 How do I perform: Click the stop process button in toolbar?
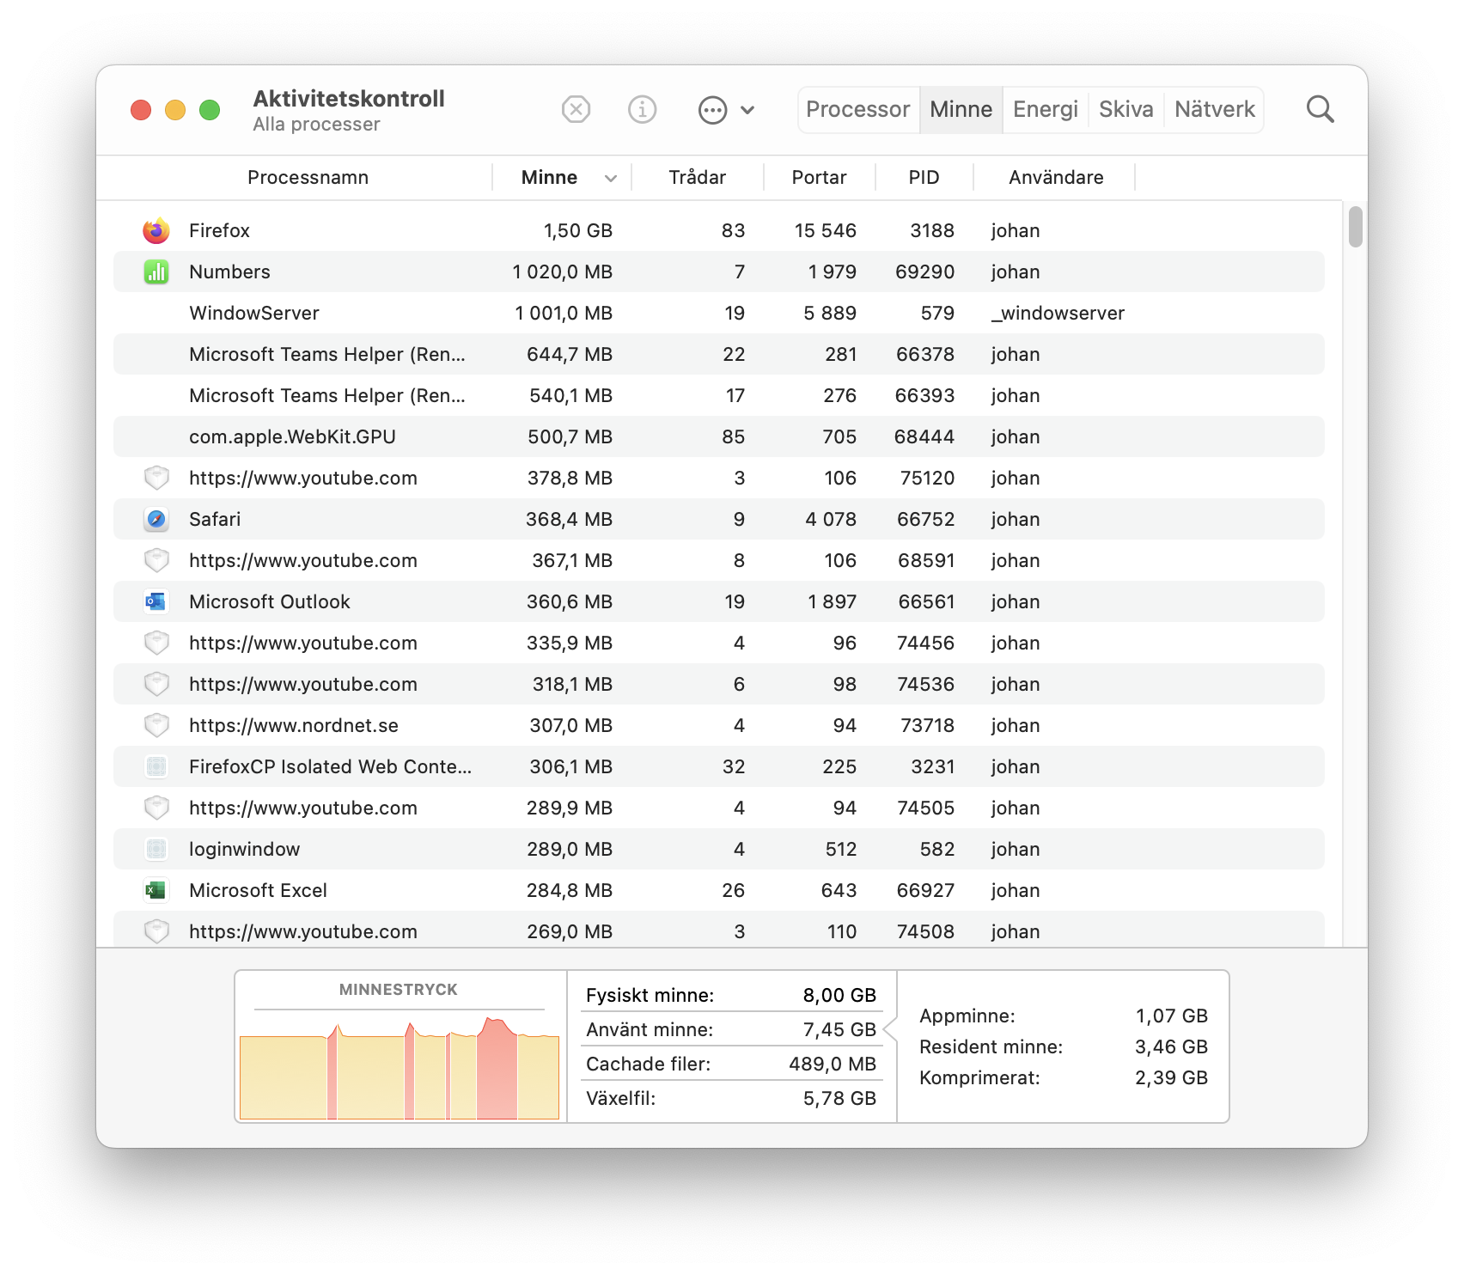pyautogui.click(x=576, y=110)
